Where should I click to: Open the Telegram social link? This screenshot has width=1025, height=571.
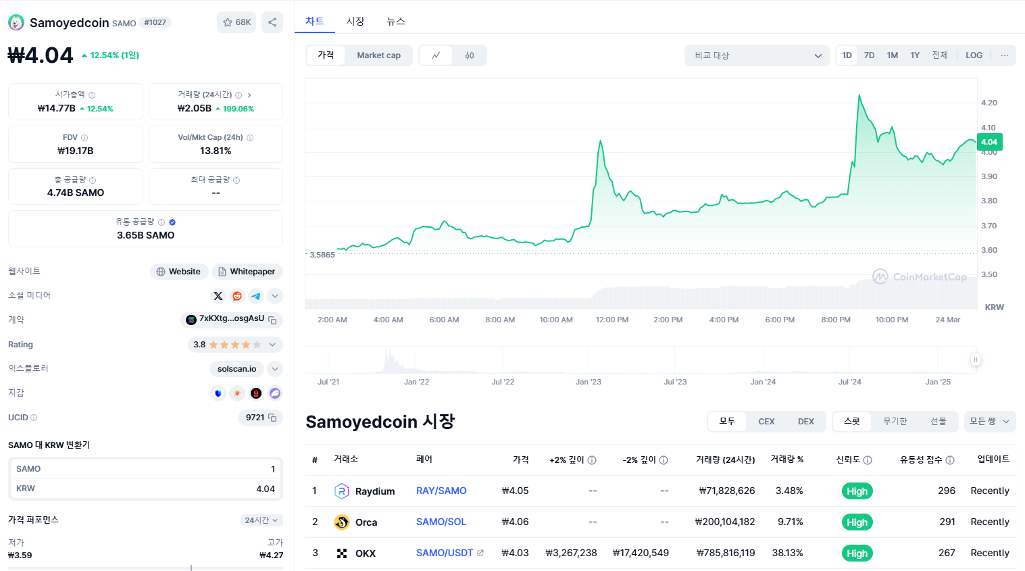click(x=256, y=296)
